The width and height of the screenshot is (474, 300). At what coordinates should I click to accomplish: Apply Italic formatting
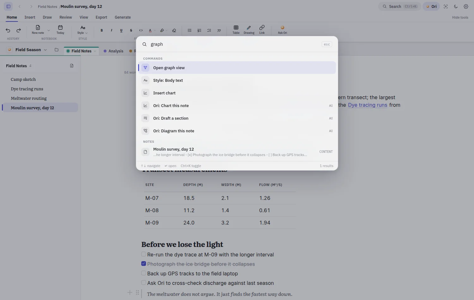(112, 30)
